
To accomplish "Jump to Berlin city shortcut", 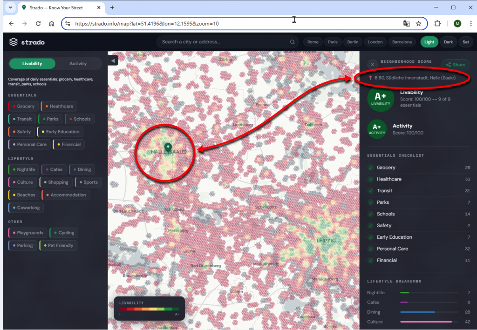I will click(x=353, y=42).
